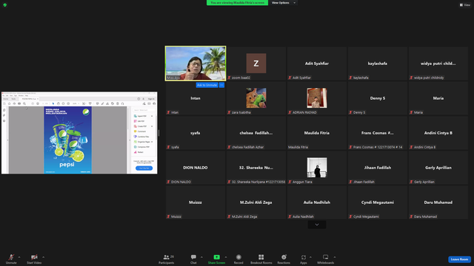The image size is (474, 266).
Task: Select Adit Syahfiar's participant tile
Action: 317,64
